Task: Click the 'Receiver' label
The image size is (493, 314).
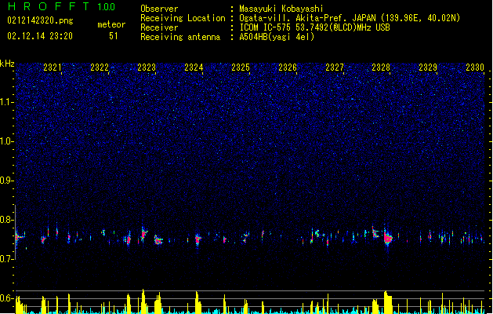Action: click(x=159, y=27)
